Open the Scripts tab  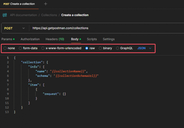[x=92, y=39]
